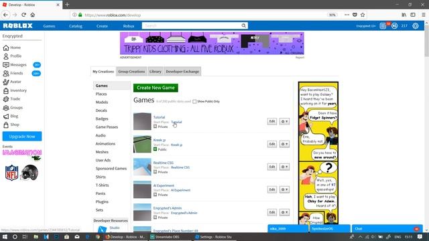Screen dimensions: 429x241
Task: Toggle Public status icon for Kreek jp
Action: (x=155, y=149)
